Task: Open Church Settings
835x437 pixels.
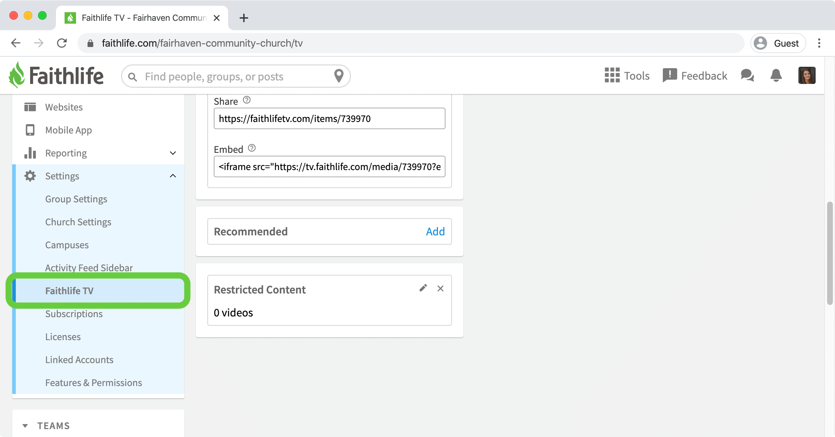Action: point(78,222)
